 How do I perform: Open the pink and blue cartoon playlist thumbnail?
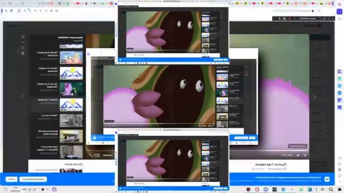[71, 57]
